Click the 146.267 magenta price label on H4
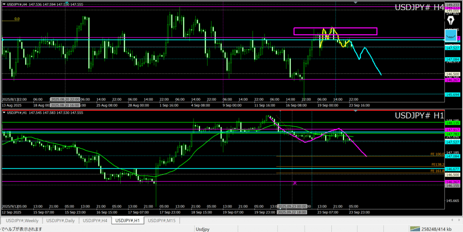The width and height of the screenshot is (463, 232). coord(453,80)
